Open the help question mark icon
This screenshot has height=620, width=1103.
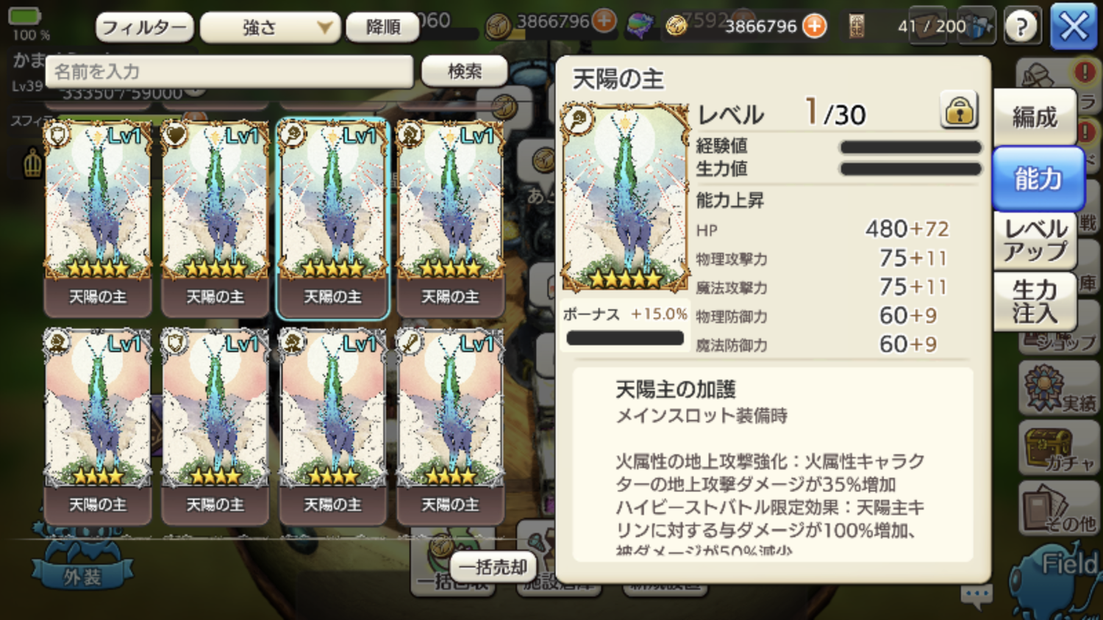1021,26
